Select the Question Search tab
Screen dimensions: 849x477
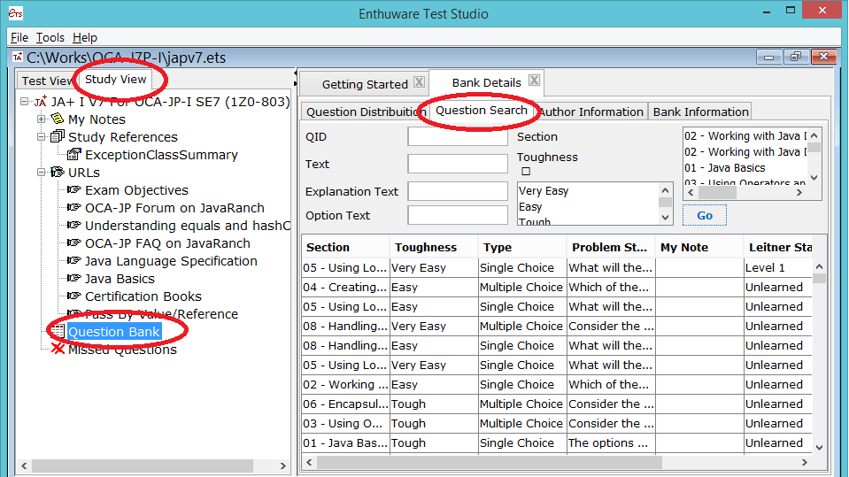click(482, 111)
